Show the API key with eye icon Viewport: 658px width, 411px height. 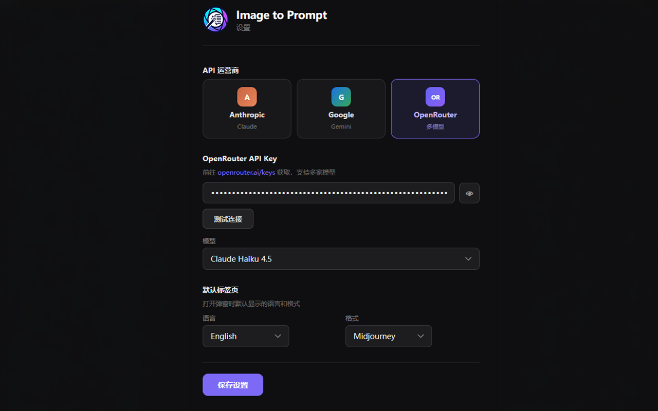tap(469, 193)
